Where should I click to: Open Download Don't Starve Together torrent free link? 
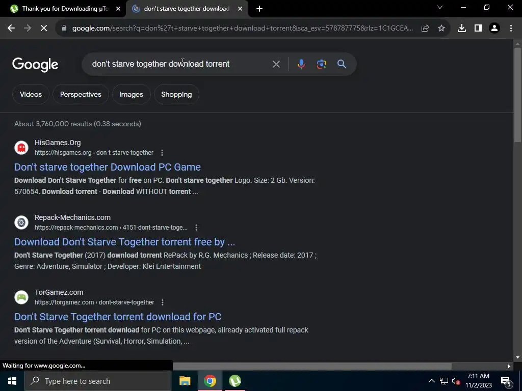coord(124,242)
